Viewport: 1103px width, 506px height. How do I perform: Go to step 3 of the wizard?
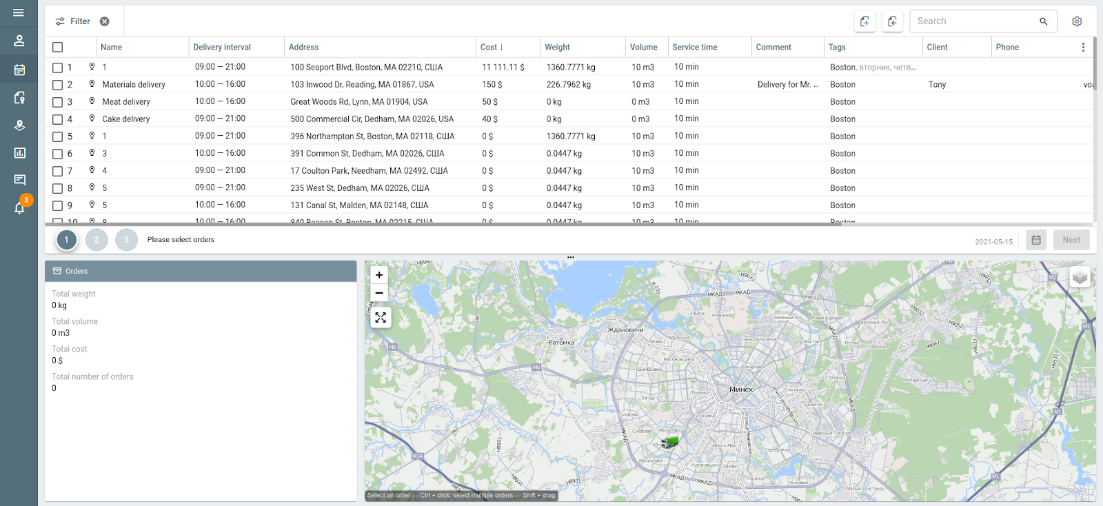tap(126, 240)
